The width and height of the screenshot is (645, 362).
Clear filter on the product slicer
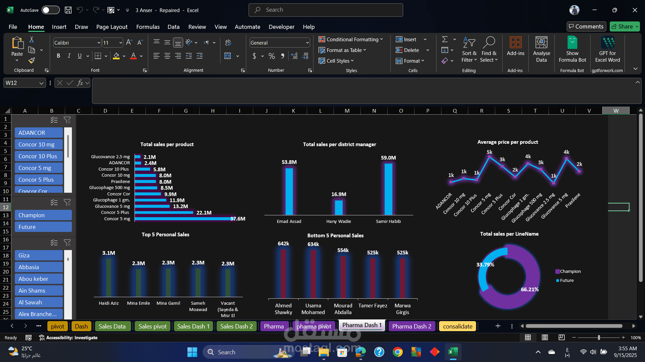point(67,120)
